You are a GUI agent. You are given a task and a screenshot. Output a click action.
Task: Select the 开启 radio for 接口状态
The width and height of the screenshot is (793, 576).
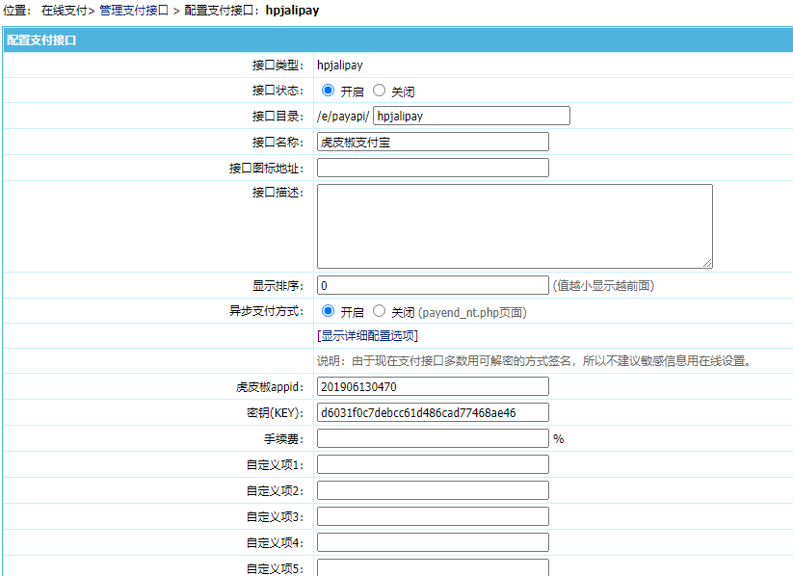pos(328,92)
